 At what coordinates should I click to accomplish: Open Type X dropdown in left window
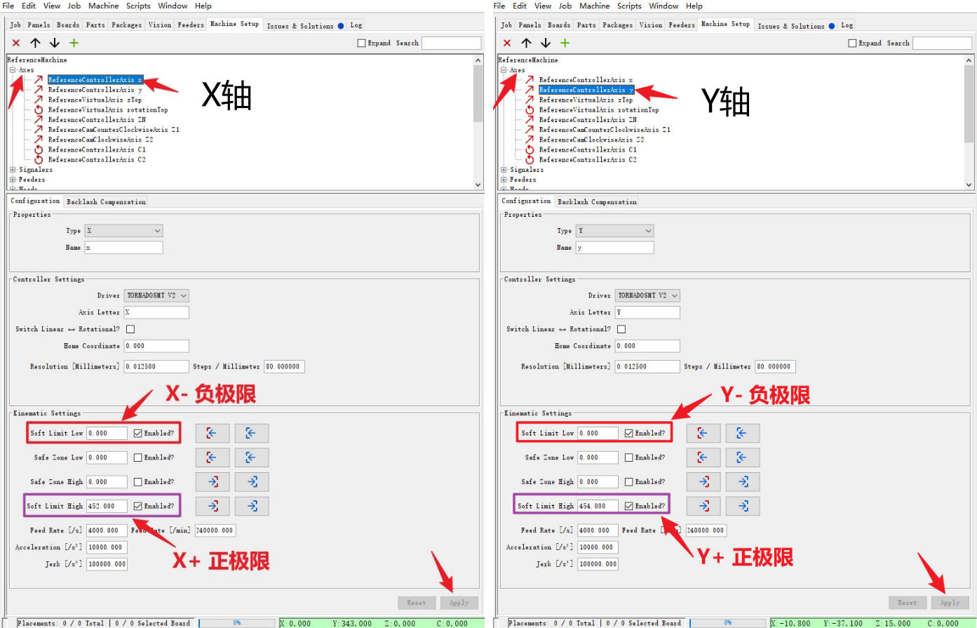point(124,231)
